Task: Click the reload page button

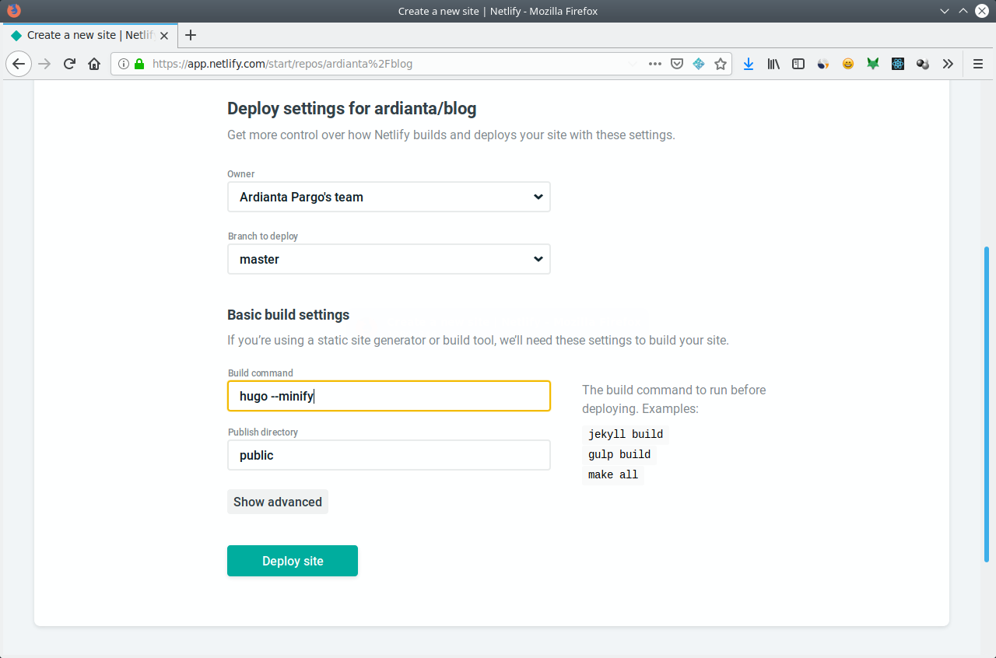Action: pyautogui.click(x=69, y=64)
